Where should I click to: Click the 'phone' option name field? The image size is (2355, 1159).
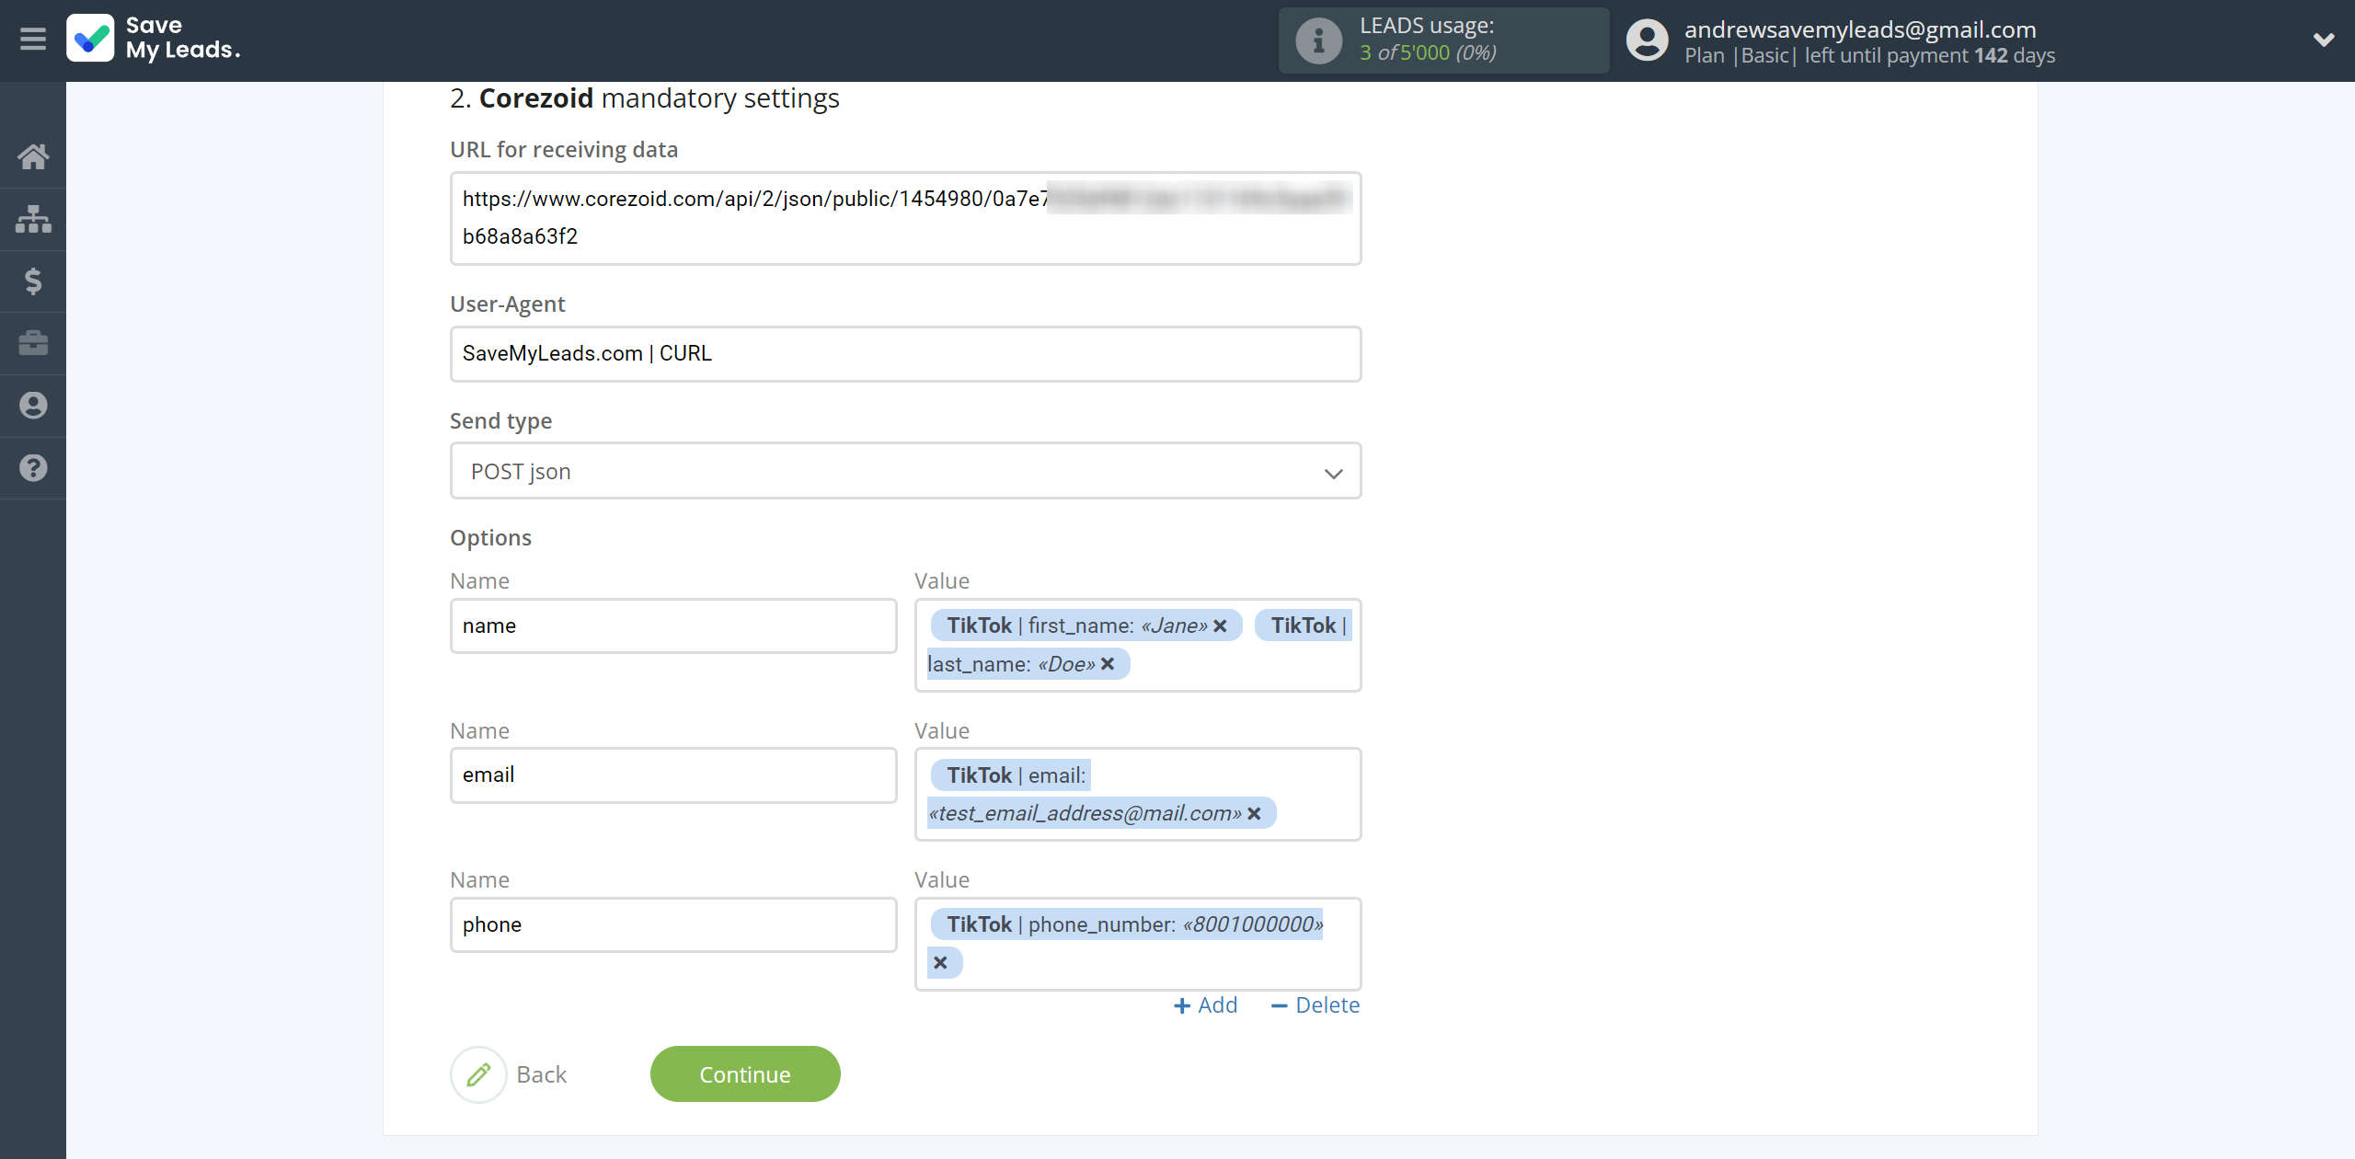point(673,925)
